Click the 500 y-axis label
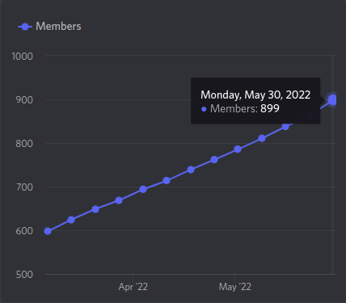Screen dimensions: 346x303 pos(24,275)
